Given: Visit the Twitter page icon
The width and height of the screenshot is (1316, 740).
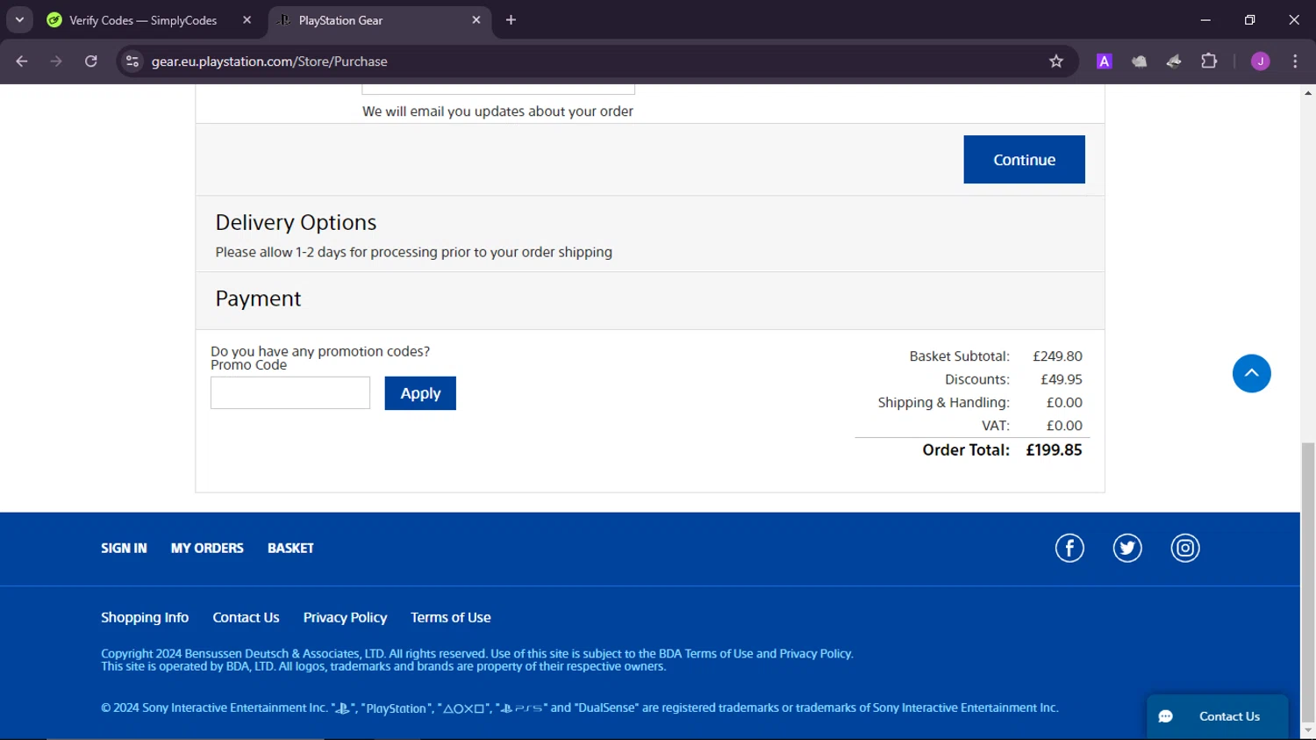Looking at the screenshot, I should click(1127, 548).
